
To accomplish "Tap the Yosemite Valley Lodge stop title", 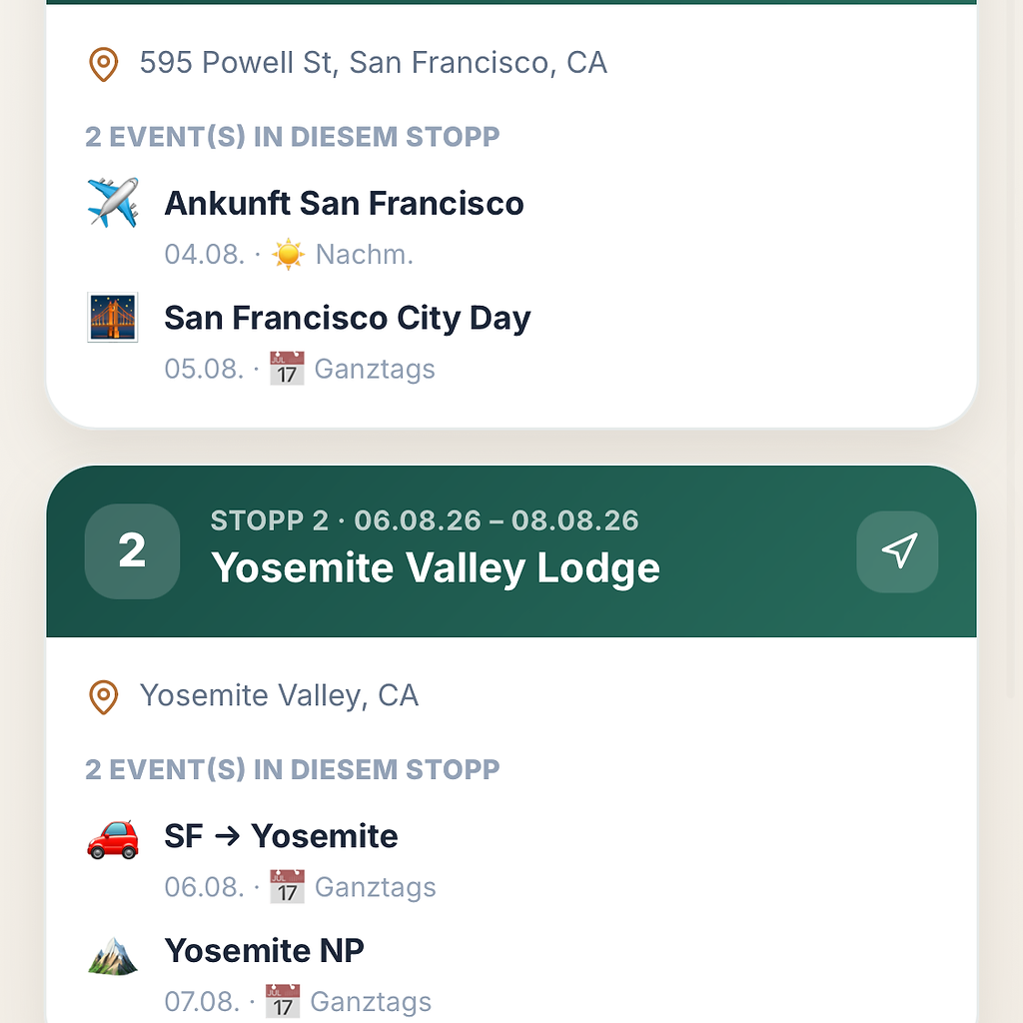I will pyautogui.click(x=436, y=567).
